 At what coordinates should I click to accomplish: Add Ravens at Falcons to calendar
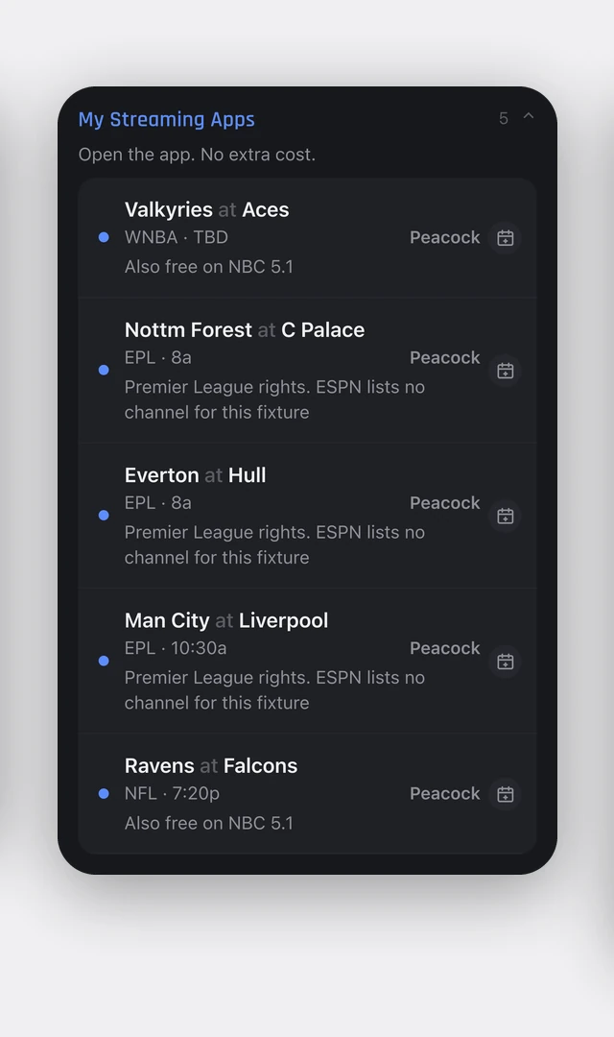click(x=506, y=794)
